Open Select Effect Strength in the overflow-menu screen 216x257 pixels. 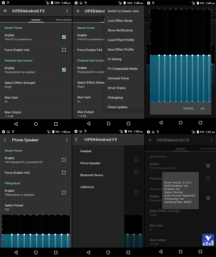[89, 84]
